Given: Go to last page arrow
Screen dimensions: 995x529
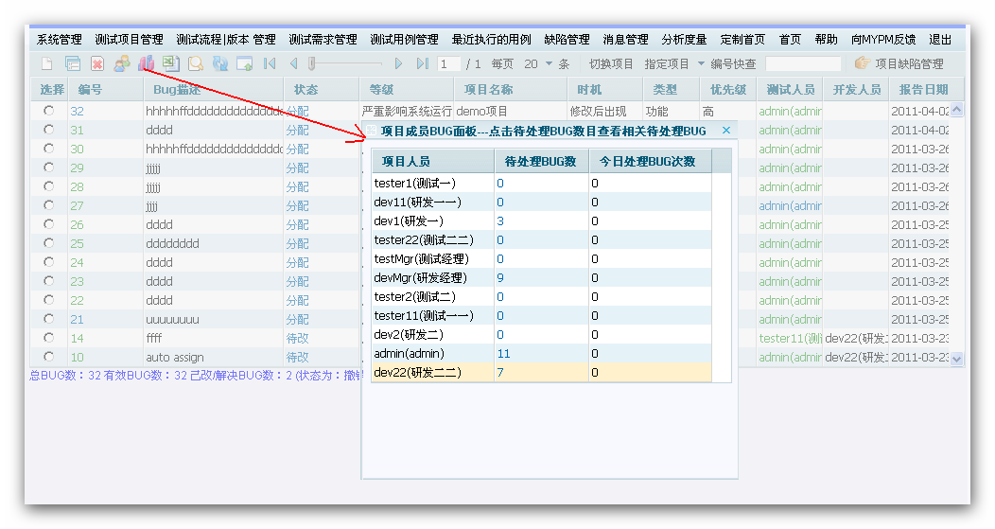Looking at the screenshot, I should tap(423, 63).
